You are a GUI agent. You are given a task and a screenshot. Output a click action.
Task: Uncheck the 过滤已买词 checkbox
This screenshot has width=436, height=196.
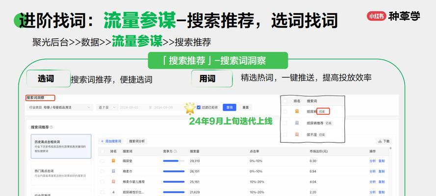pyautogui.click(x=199, y=107)
